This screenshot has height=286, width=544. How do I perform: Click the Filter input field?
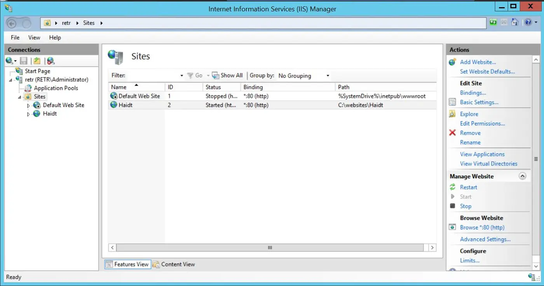point(153,76)
